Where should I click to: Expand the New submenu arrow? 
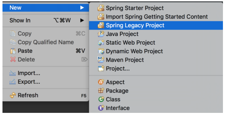pos(82,8)
